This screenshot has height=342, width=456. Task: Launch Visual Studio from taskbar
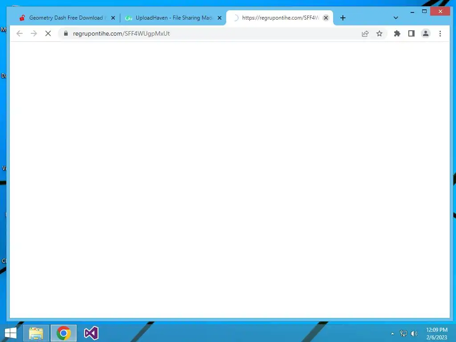(91, 333)
